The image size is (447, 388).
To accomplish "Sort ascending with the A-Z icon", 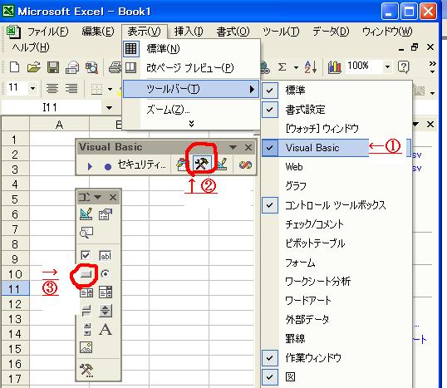I will (x=311, y=67).
